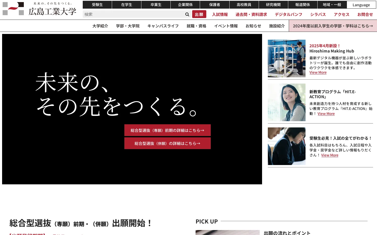Open the 報道関係 tab

303,5
